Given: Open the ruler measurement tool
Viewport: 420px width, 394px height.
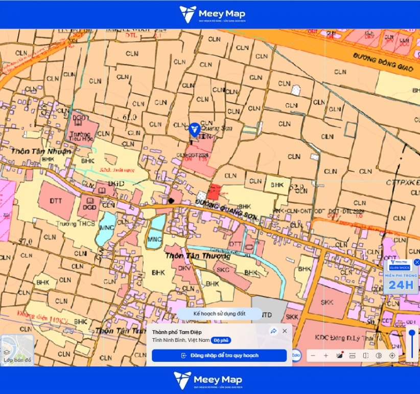Looking at the screenshot, I should (x=352, y=356).
